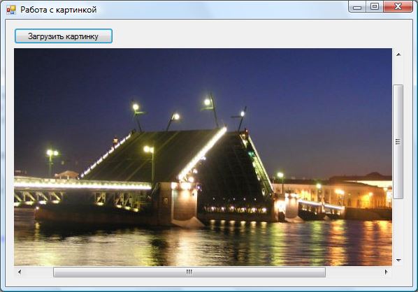
Task: Click vertical scrollbar track above the thumb
Action: pos(398,73)
